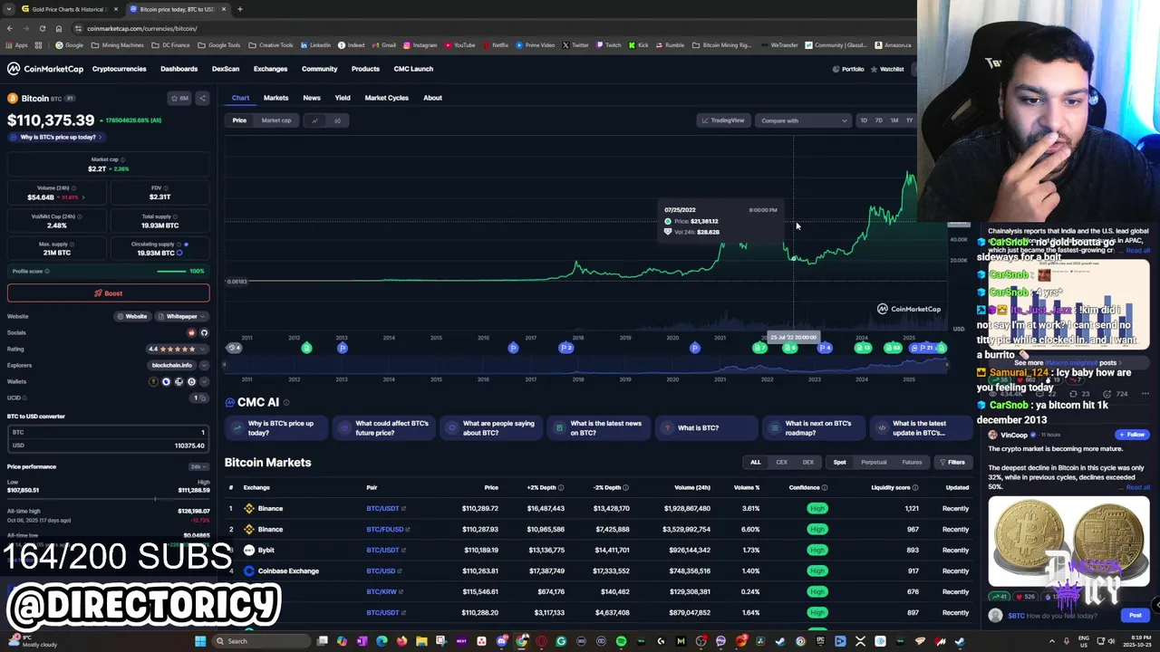Switch to the Market Cycles tab
Screen dimensions: 1160x652
click(387, 98)
